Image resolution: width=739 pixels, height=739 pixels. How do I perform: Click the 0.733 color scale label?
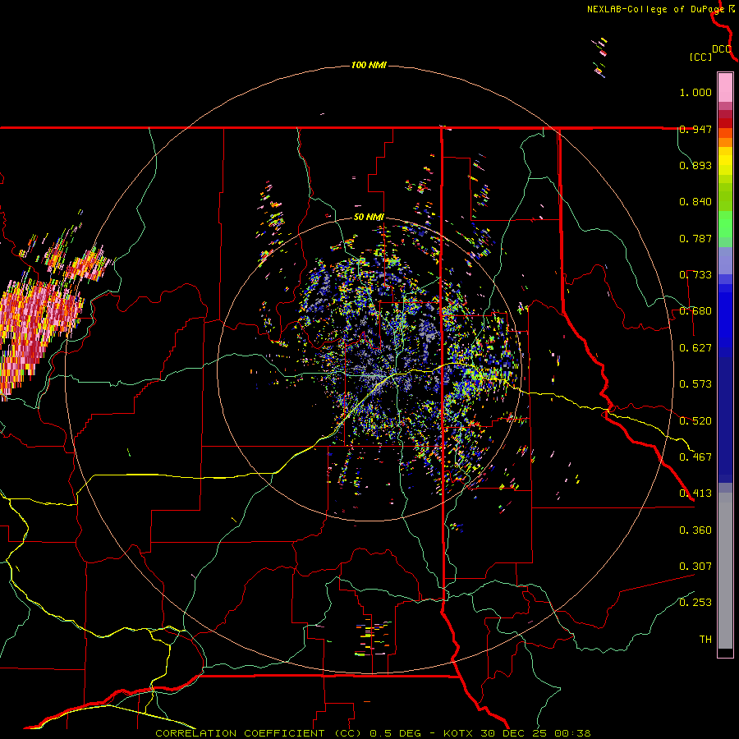click(x=695, y=275)
